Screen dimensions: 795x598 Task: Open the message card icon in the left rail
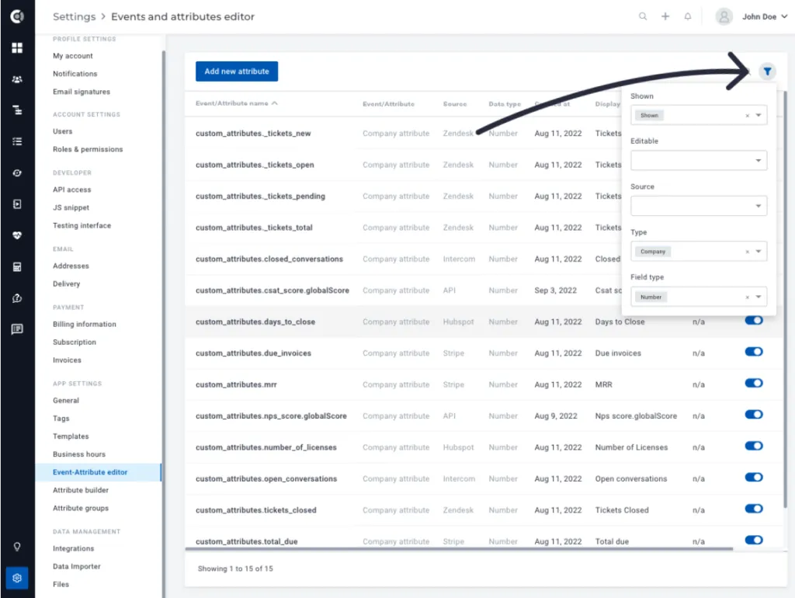tap(17, 329)
